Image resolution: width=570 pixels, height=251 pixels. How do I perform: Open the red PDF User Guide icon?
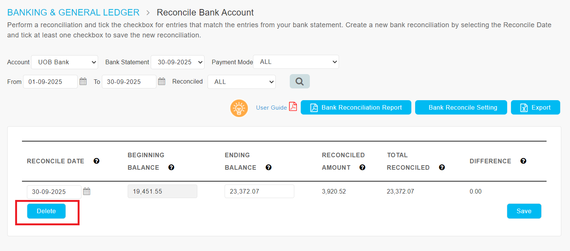[293, 107]
